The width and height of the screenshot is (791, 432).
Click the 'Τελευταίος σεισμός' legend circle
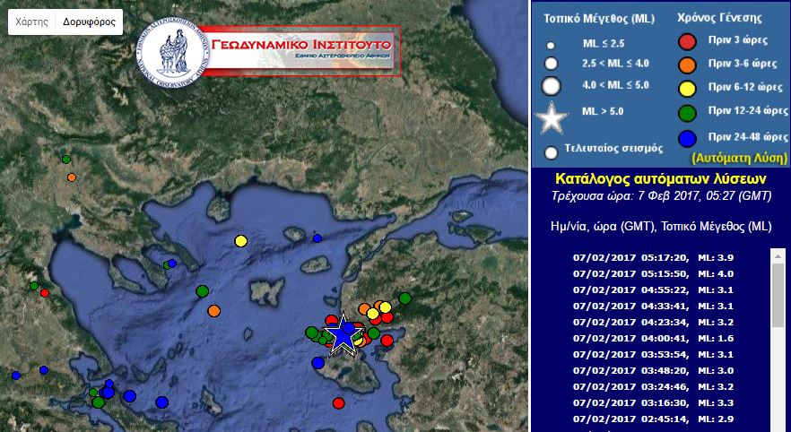(x=552, y=153)
